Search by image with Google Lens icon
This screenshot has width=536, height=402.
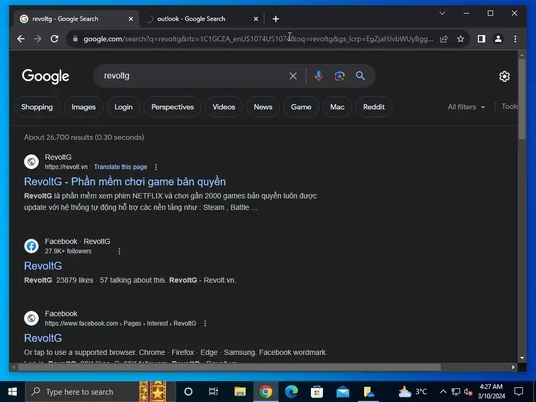(339, 76)
